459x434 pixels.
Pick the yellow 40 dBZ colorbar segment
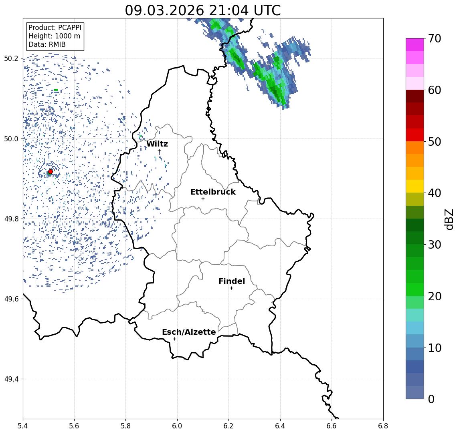point(415,186)
